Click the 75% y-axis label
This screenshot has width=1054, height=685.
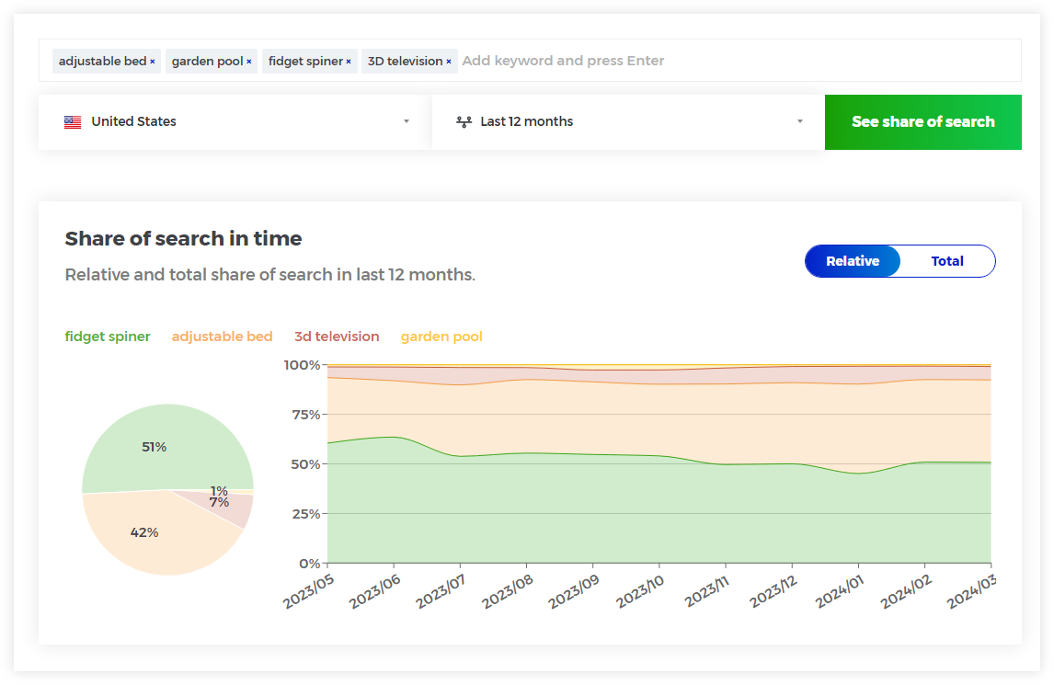coord(306,415)
